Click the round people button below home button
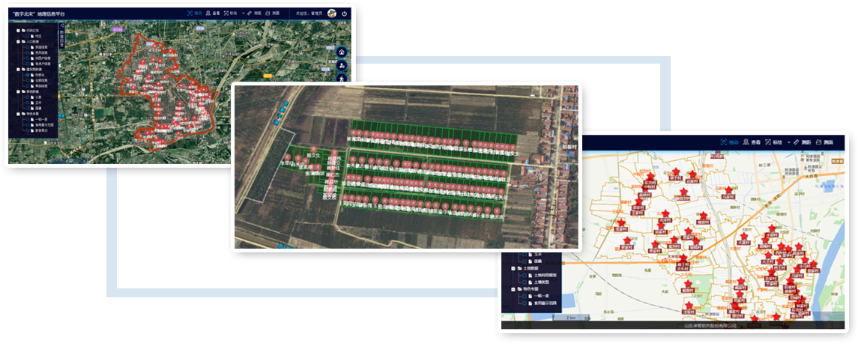Image resolution: width=858 pixels, height=343 pixels. (342, 65)
